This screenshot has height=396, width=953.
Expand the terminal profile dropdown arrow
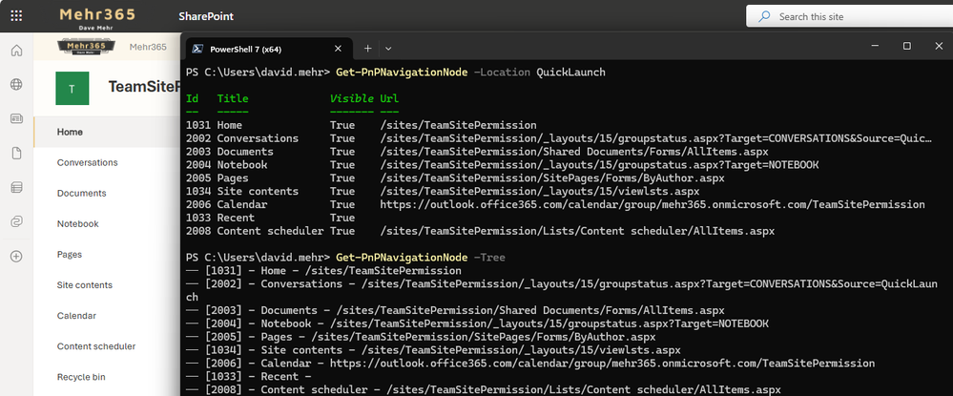(388, 49)
